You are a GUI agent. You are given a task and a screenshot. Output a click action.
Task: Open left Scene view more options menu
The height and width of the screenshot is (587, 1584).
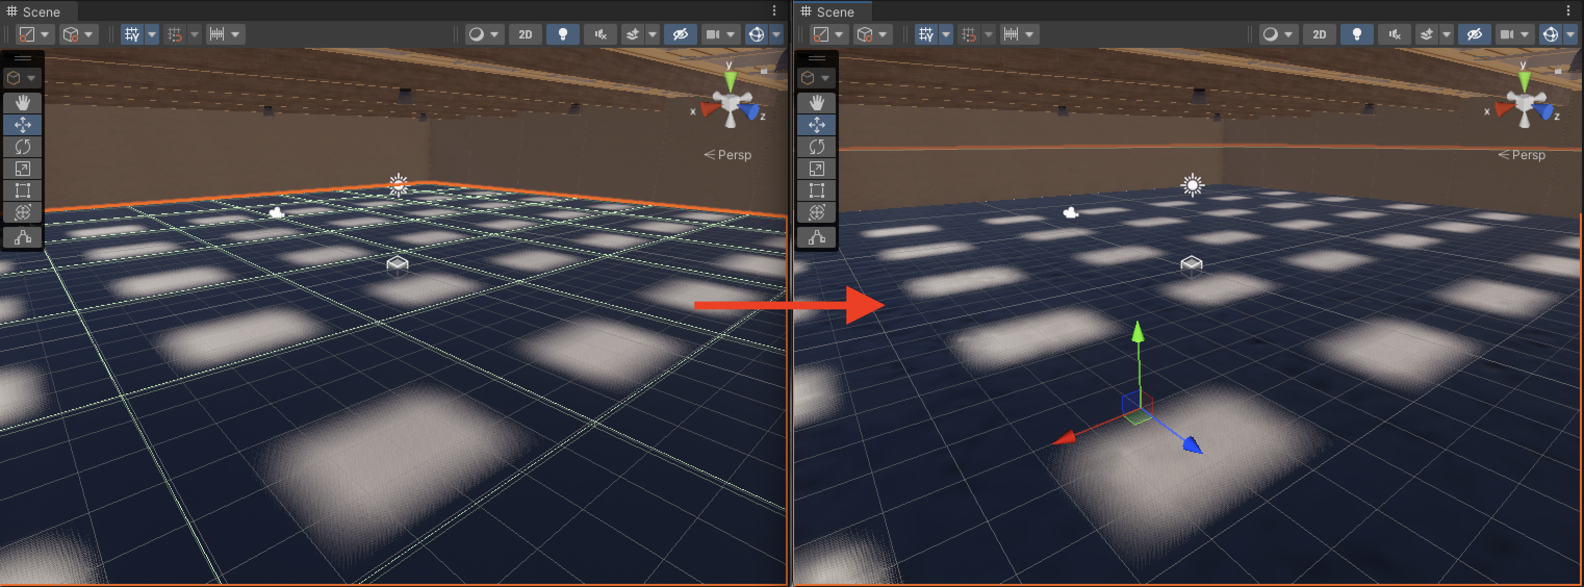coord(774,11)
